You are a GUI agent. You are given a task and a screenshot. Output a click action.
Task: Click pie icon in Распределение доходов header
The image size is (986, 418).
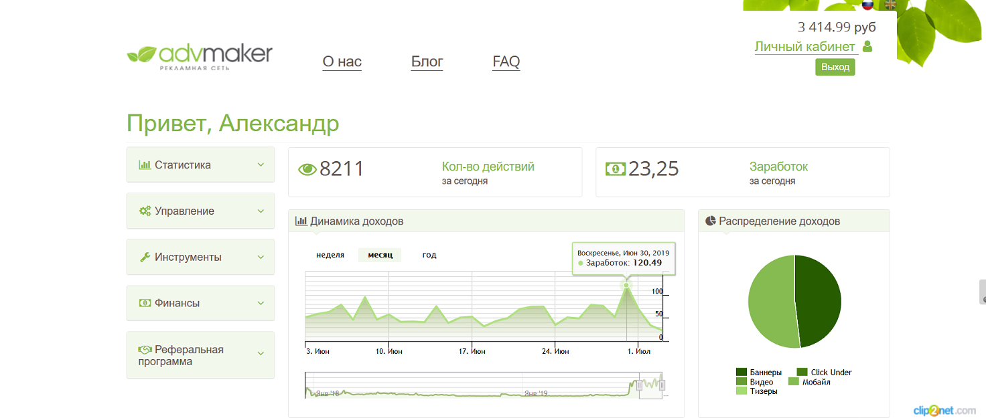[x=711, y=221]
